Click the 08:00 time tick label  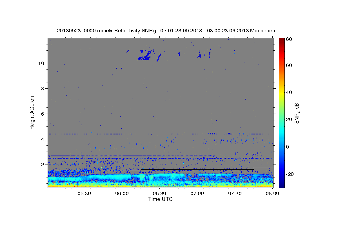pyautogui.click(x=272, y=193)
